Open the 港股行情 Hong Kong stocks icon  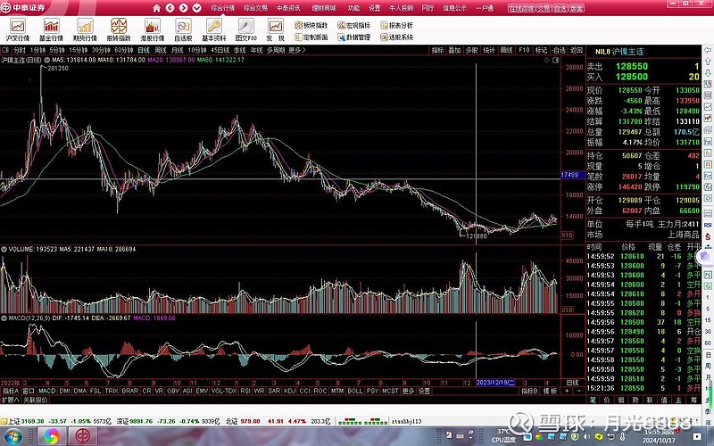pyautogui.click(x=153, y=31)
